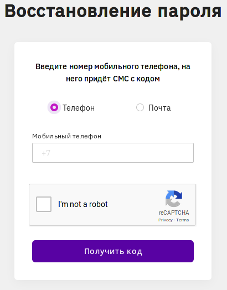Screen dimensions: 227x290
Task: Click the reCAPTCHA logo icon
Action: tap(174, 199)
